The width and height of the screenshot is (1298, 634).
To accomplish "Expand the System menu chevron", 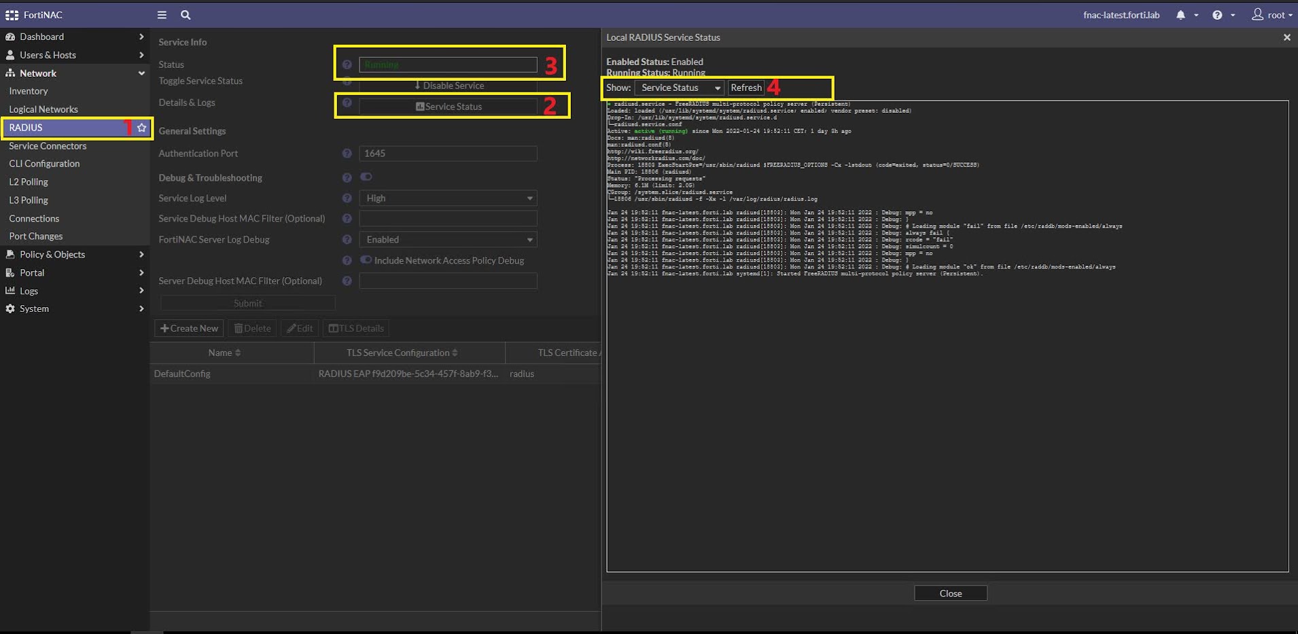I will click(141, 309).
